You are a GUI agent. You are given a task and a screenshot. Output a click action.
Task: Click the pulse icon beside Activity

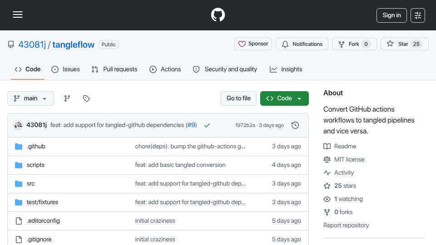[327, 173]
